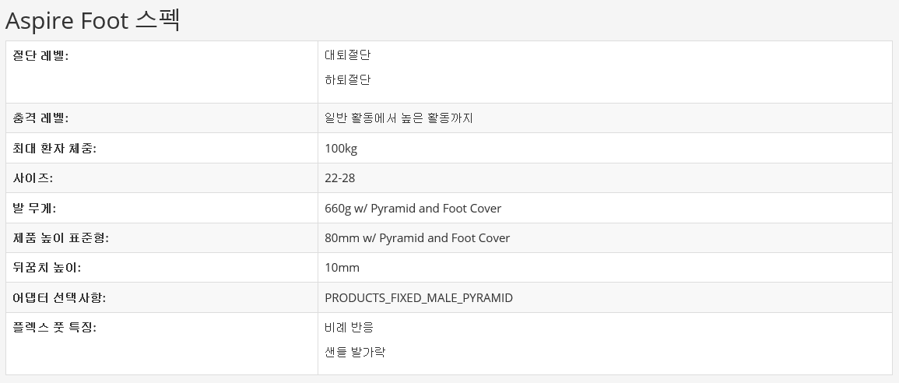Select the 제품 높이 표준형 label

pos(61,238)
